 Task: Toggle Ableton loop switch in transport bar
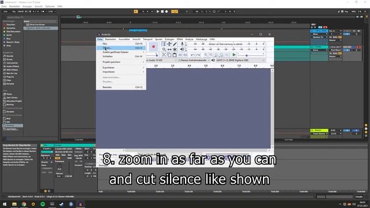(x=214, y=12)
